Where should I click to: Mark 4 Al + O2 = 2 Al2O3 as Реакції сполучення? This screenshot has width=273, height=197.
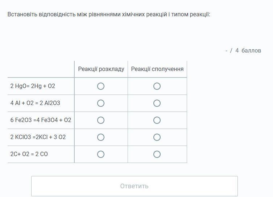click(157, 103)
